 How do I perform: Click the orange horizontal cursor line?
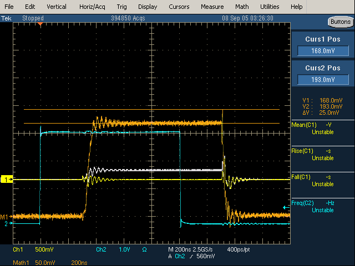166,123
